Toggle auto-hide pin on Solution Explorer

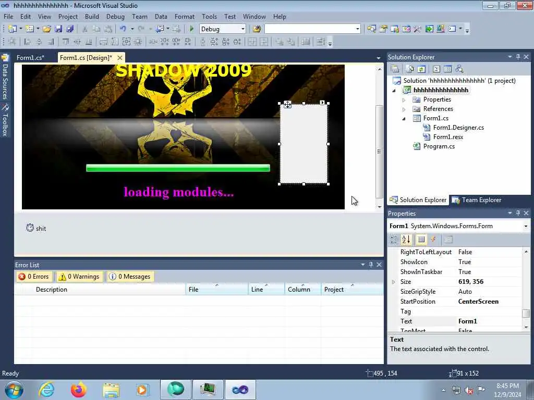click(x=518, y=57)
